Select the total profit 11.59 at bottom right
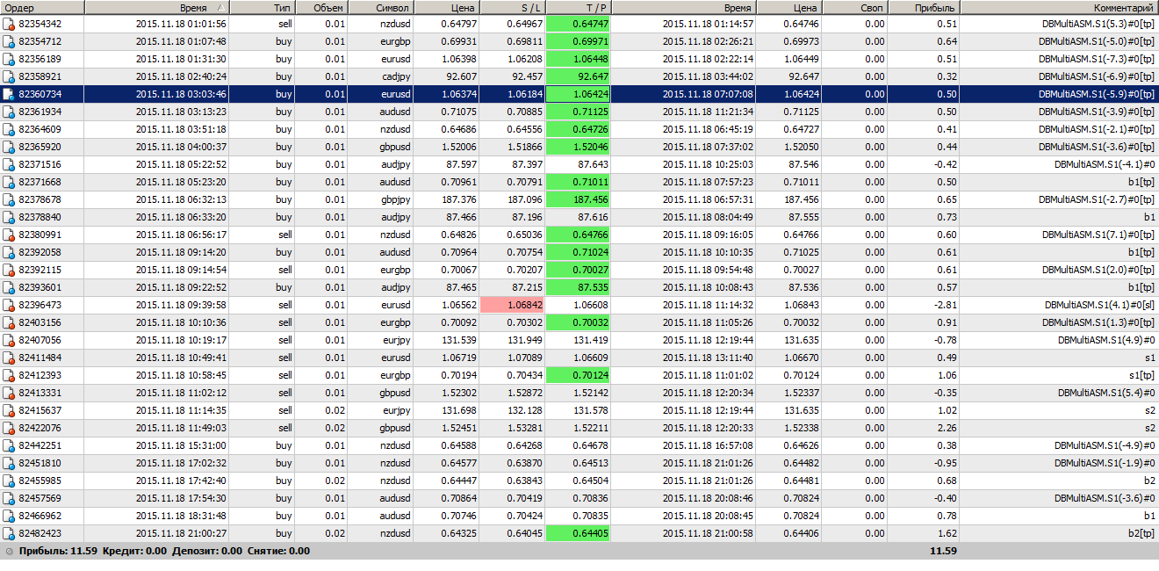The height and width of the screenshot is (571, 1159). tap(945, 551)
